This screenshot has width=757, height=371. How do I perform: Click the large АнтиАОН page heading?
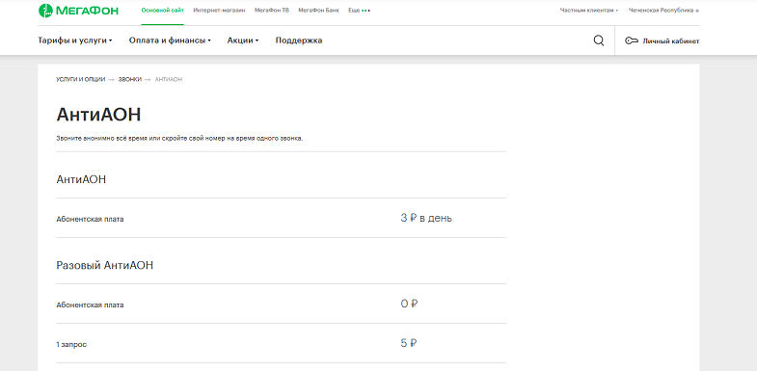click(x=98, y=115)
